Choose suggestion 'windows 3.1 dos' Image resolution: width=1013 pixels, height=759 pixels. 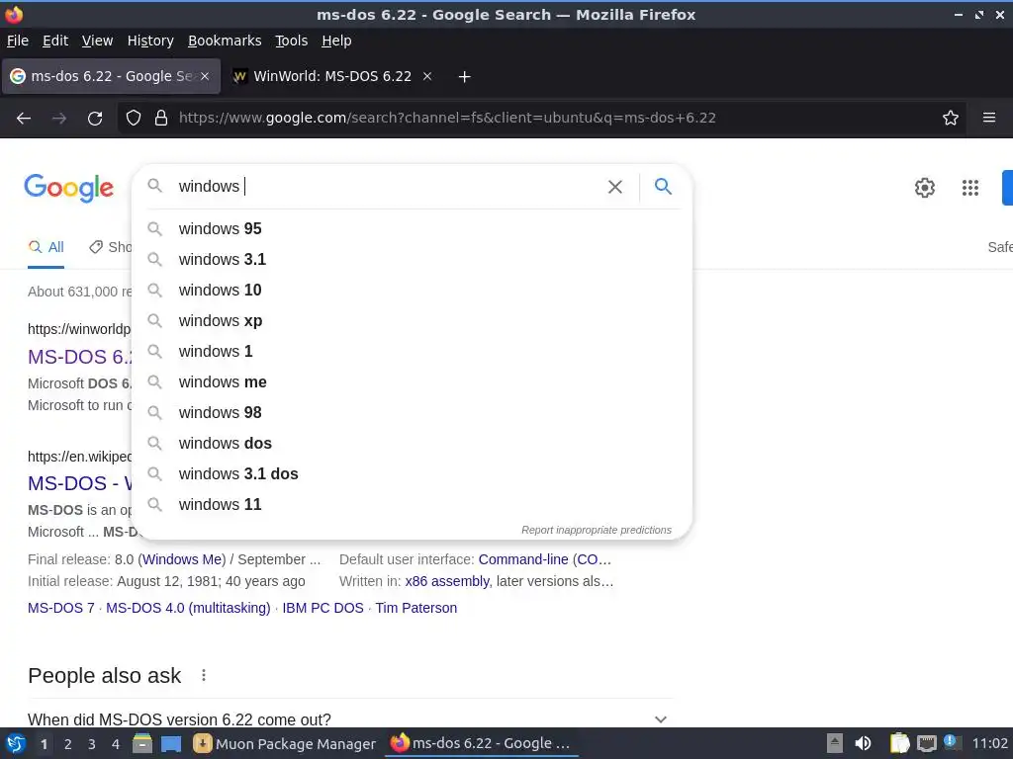tap(414, 473)
